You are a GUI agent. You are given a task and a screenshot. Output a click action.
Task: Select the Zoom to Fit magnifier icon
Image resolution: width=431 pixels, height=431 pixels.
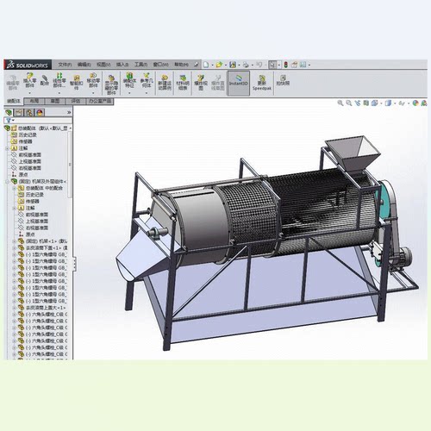[340, 103]
